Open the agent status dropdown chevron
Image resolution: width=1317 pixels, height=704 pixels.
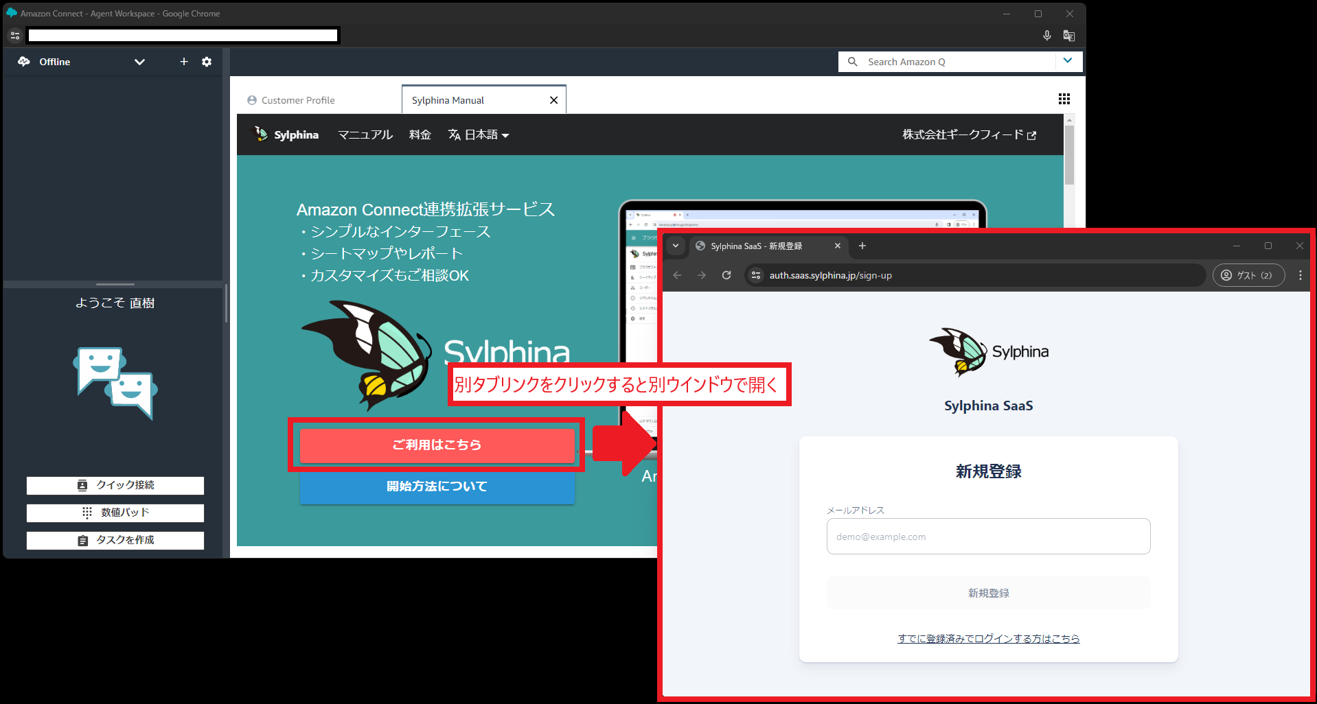139,62
